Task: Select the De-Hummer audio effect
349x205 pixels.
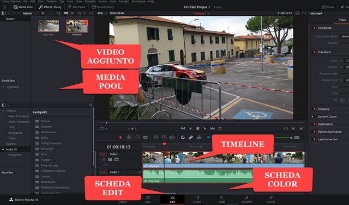Action: (49, 132)
